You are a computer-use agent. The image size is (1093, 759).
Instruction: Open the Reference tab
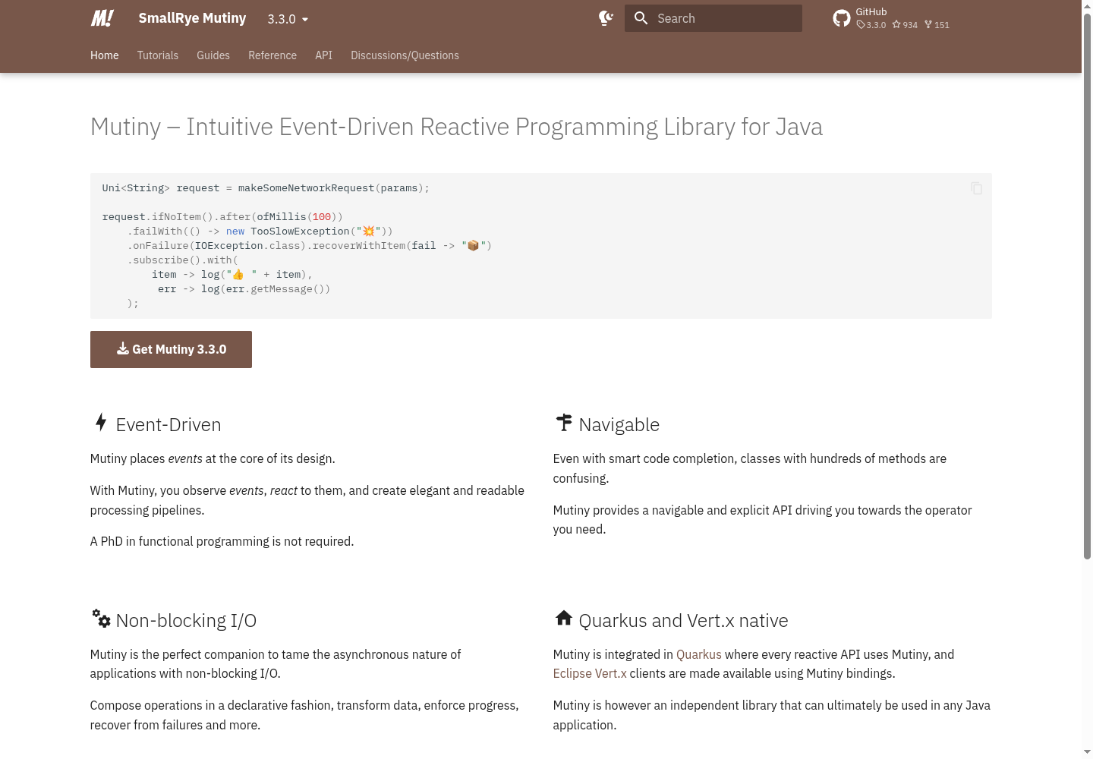coord(272,55)
